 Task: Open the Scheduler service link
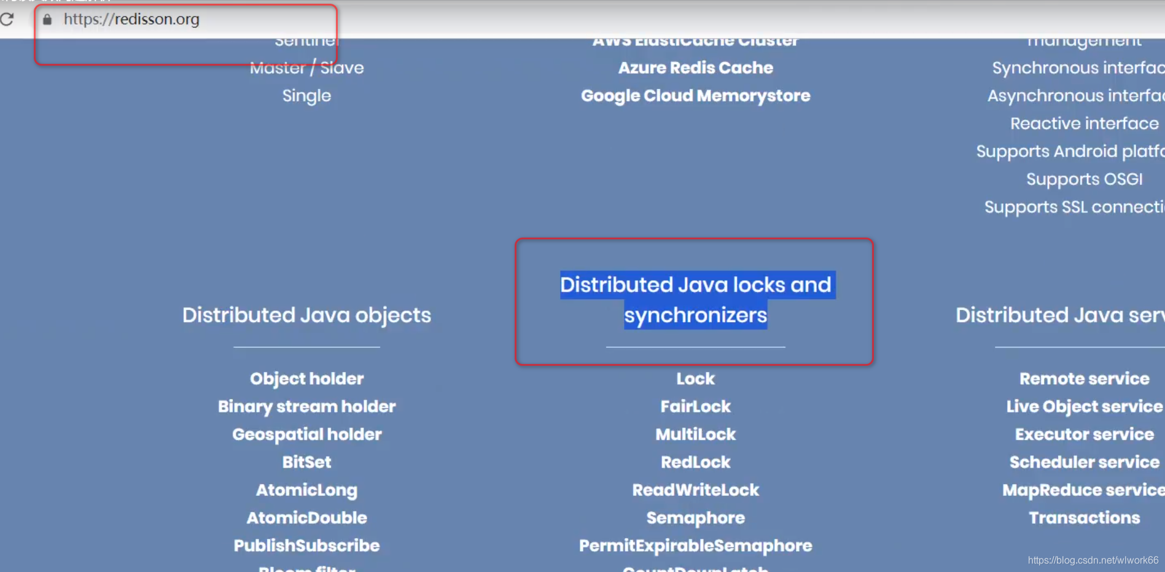click(x=1085, y=462)
